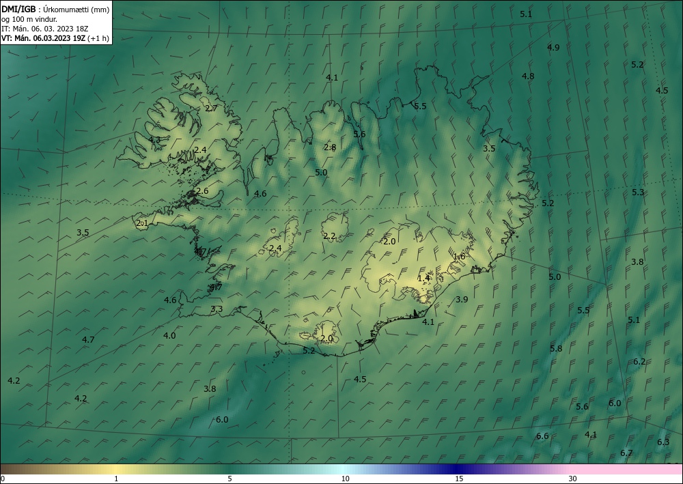Select the lowest value 1.4

[423, 278]
